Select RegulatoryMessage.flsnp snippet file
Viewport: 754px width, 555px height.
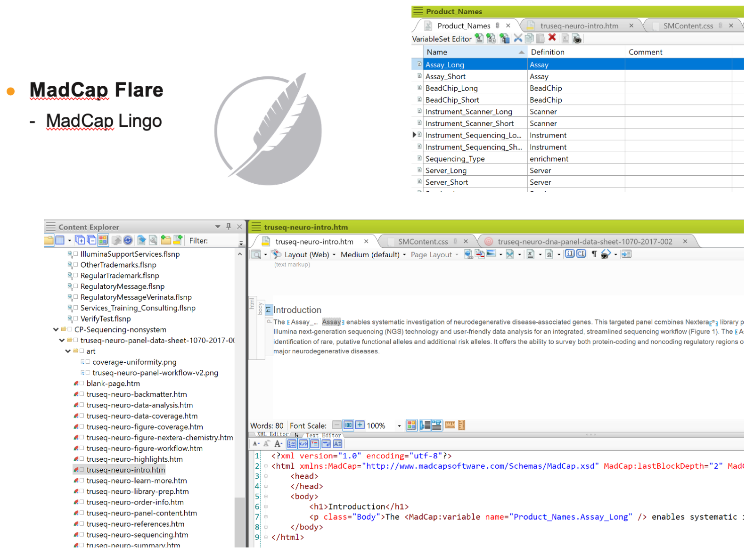[122, 286]
